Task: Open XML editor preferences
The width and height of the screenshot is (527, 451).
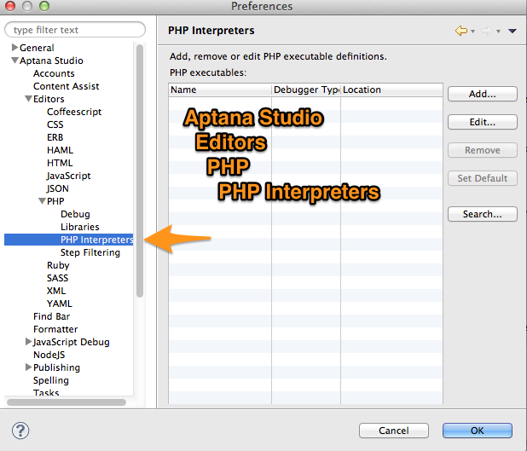Action: pyautogui.click(x=56, y=291)
